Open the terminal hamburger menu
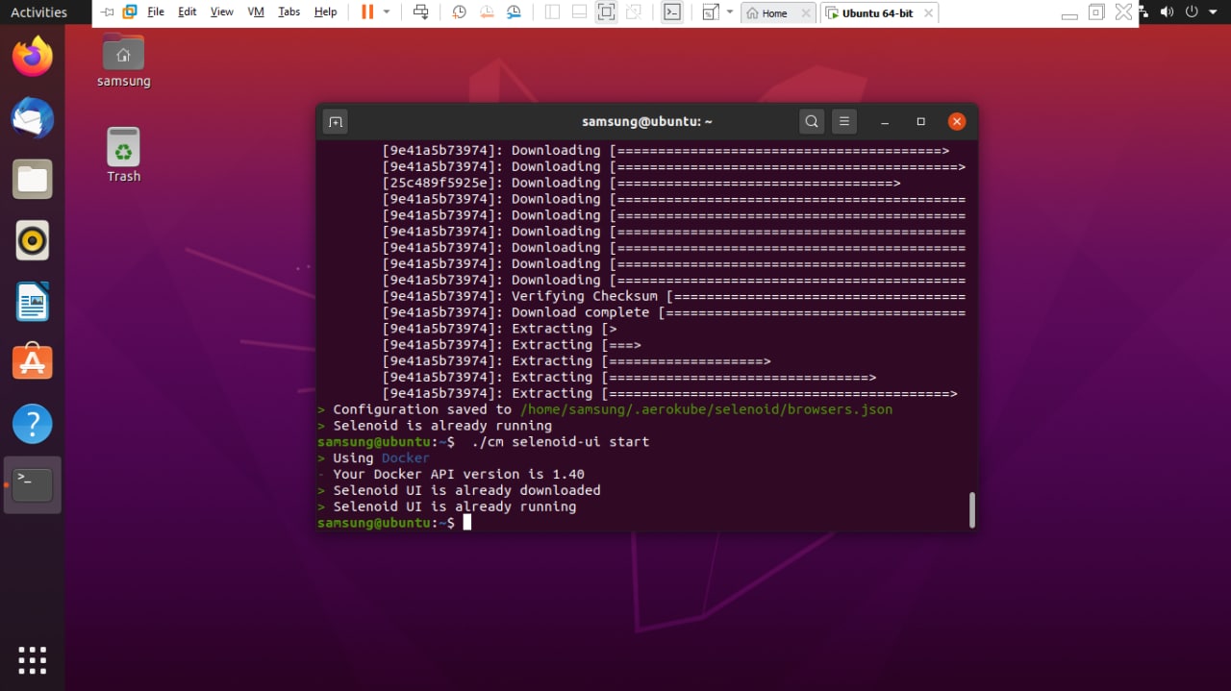The image size is (1231, 691). (x=843, y=121)
